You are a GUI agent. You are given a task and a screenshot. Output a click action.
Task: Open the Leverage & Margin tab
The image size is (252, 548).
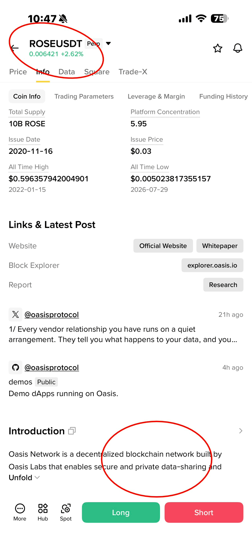(x=156, y=97)
